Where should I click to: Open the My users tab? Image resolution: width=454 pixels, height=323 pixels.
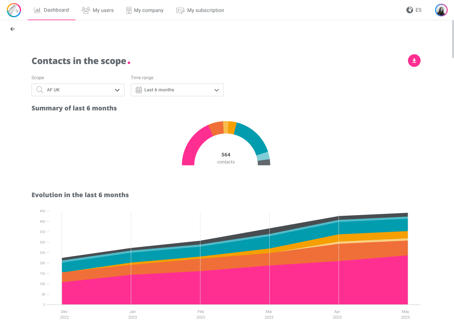(x=98, y=10)
